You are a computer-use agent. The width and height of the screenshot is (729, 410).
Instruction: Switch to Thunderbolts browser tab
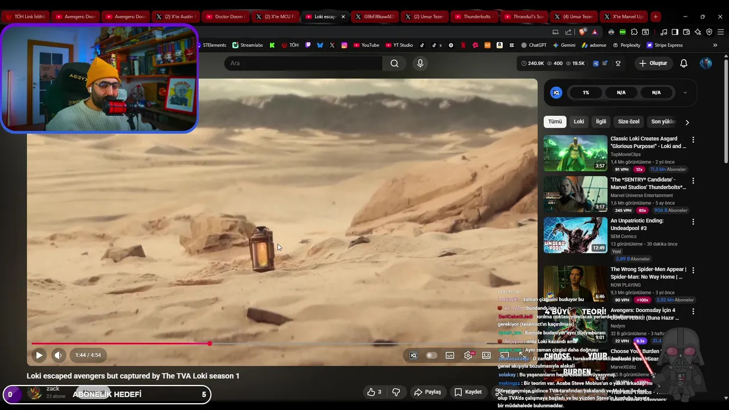click(475, 17)
